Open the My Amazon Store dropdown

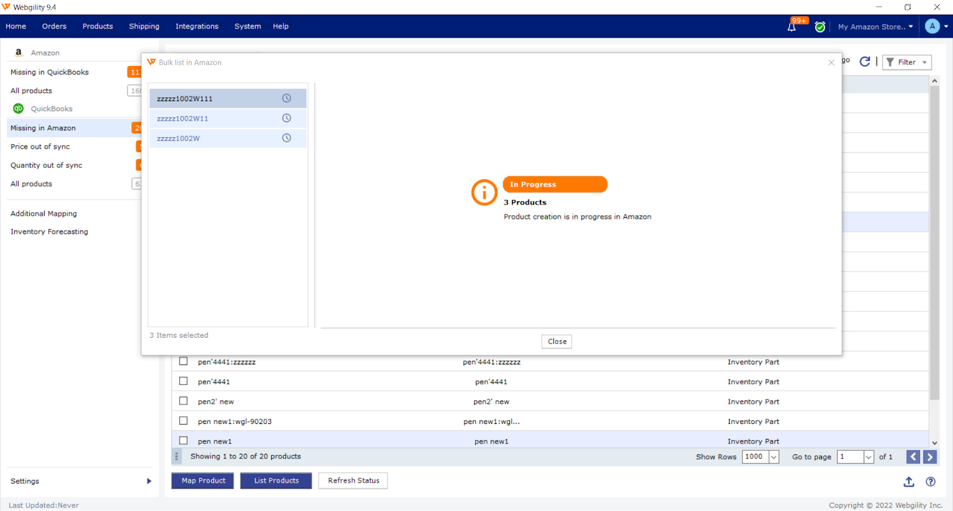coord(875,27)
